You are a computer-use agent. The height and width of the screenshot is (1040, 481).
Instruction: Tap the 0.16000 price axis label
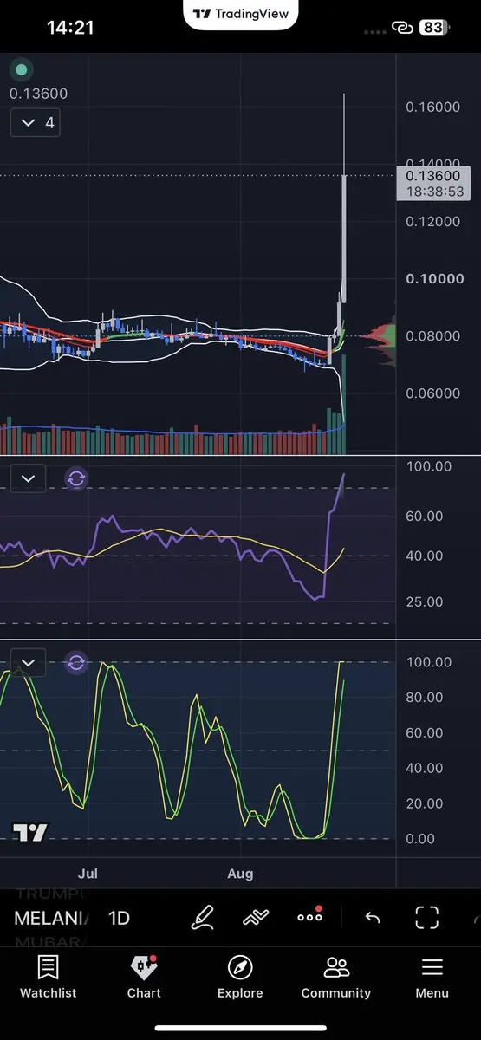[432, 107]
